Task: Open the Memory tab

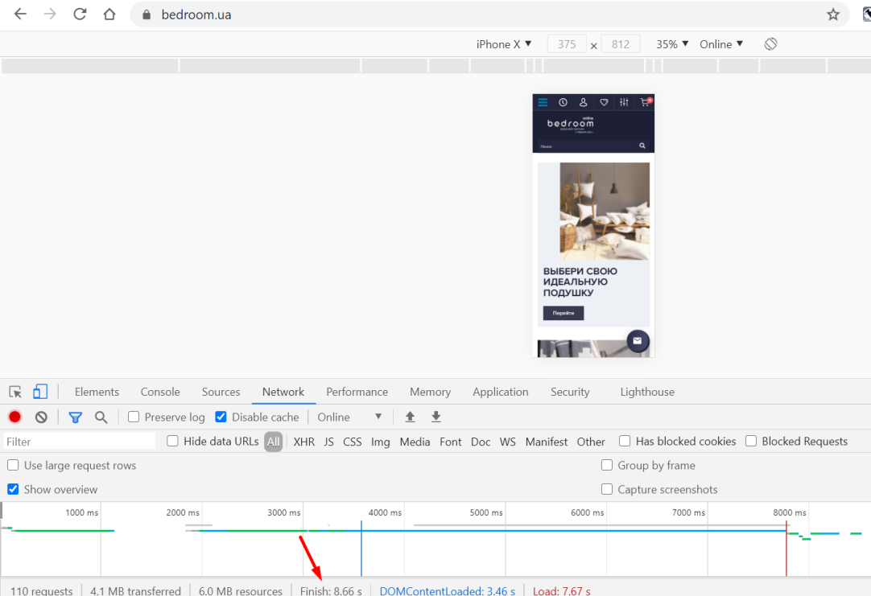Action: [430, 392]
